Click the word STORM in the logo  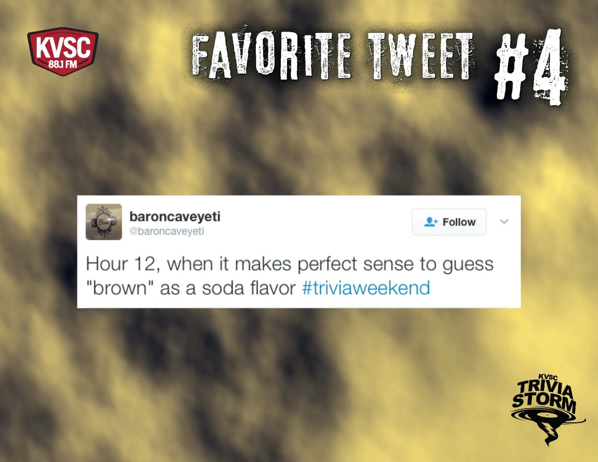click(x=544, y=401)
